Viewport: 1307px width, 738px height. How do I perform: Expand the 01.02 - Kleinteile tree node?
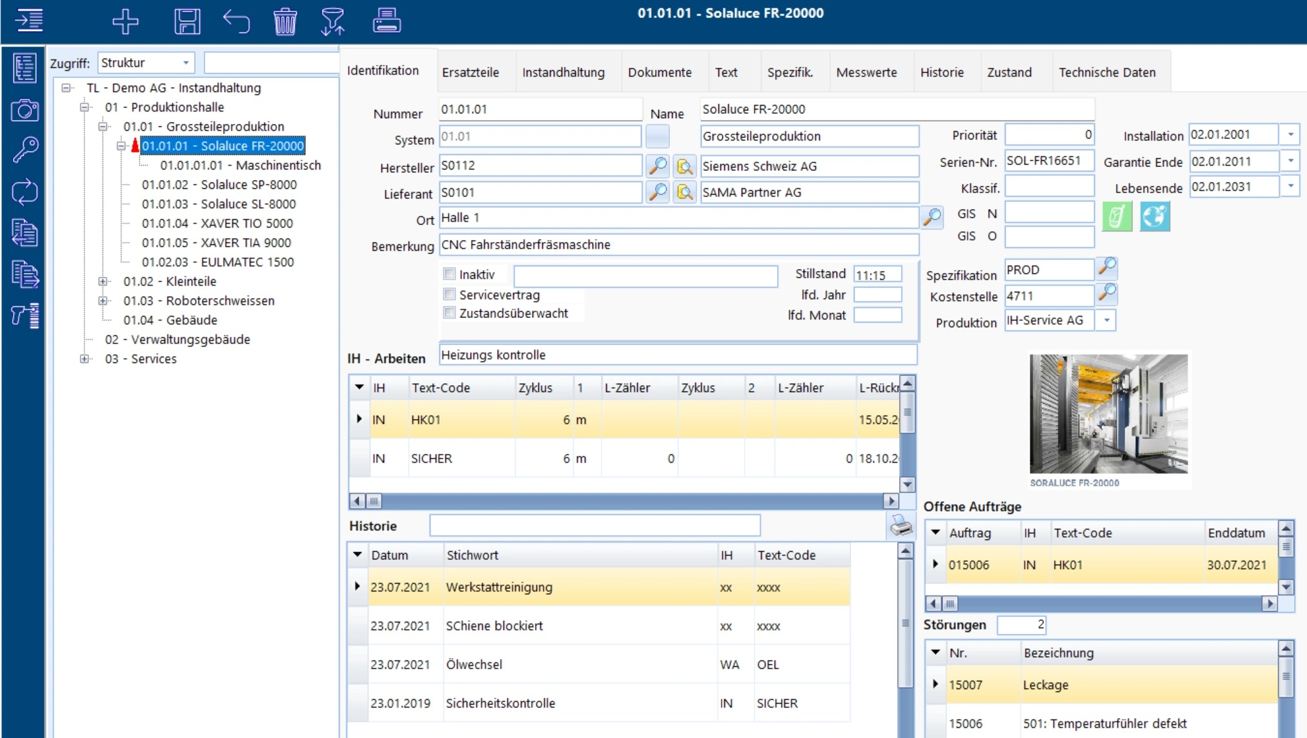pos(103,281)
